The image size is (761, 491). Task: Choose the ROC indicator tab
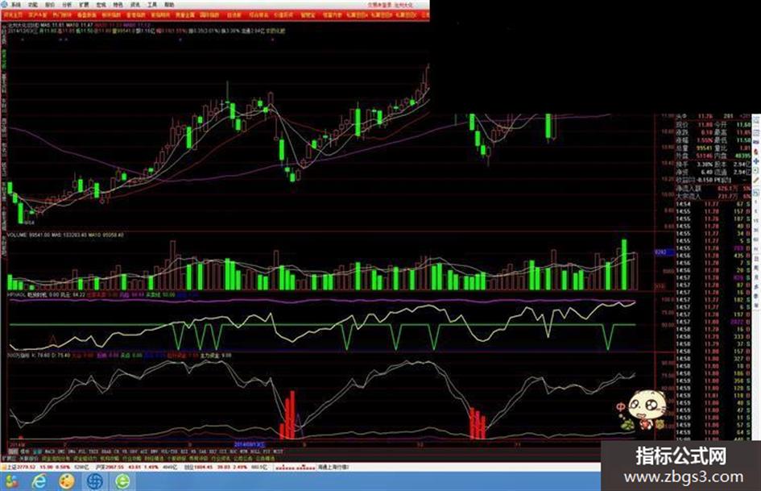(x=232, y=451)
